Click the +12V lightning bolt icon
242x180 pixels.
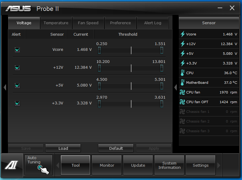coord(182,44)
